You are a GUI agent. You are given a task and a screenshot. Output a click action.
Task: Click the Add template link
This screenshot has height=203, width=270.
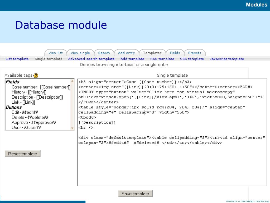click(132, 59)
